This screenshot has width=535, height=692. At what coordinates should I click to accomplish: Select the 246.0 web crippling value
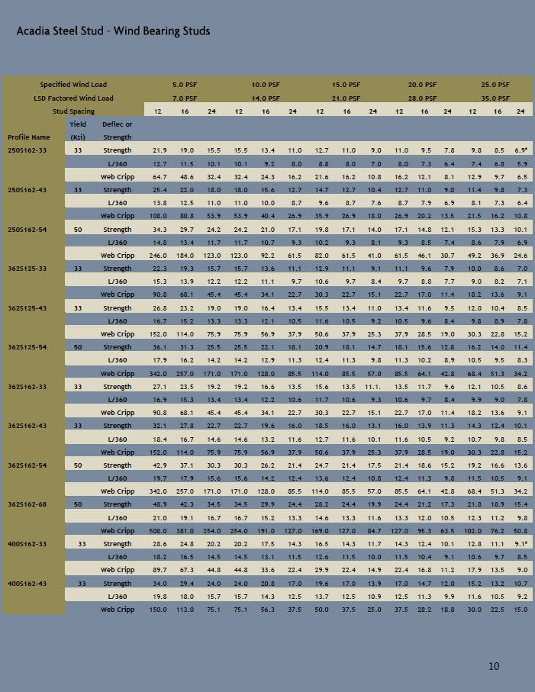[158, 256]
